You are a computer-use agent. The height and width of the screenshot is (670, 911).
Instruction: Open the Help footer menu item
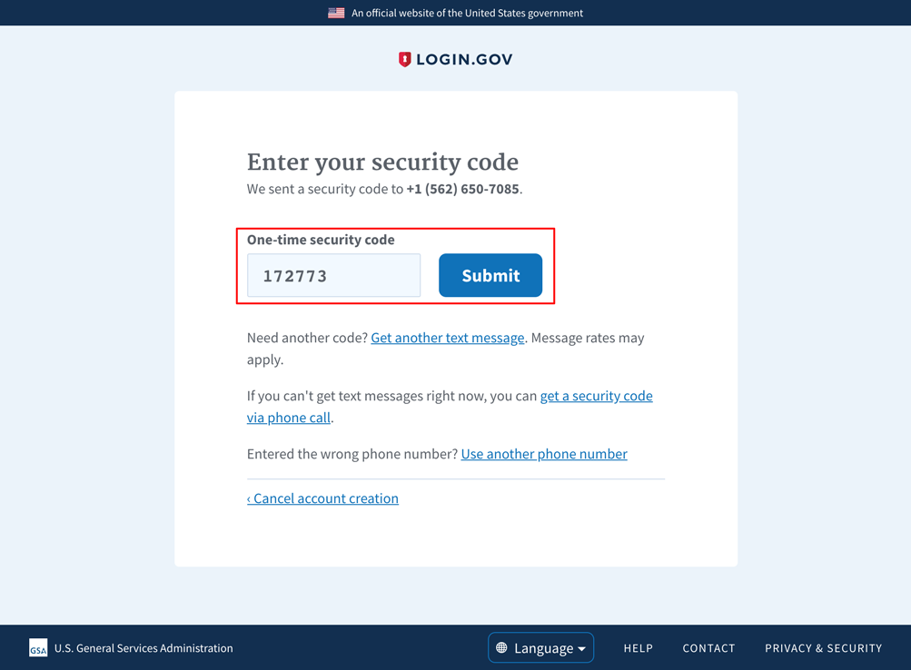(x=638, y=648)
